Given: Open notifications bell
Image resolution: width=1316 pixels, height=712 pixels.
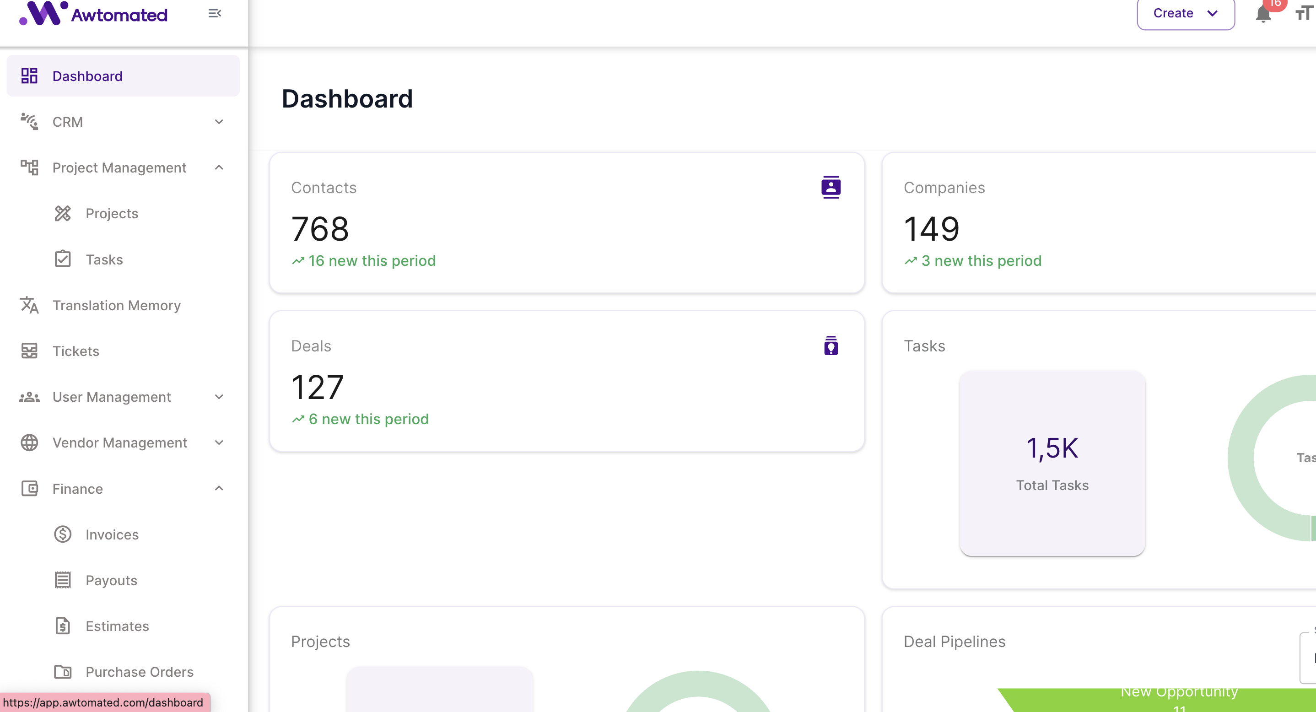Looking at the screenshot, I should point(1263,14).
